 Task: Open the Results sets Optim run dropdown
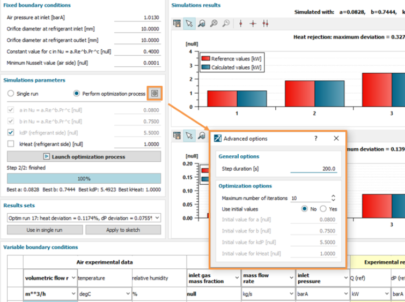[x=84, y=218]
